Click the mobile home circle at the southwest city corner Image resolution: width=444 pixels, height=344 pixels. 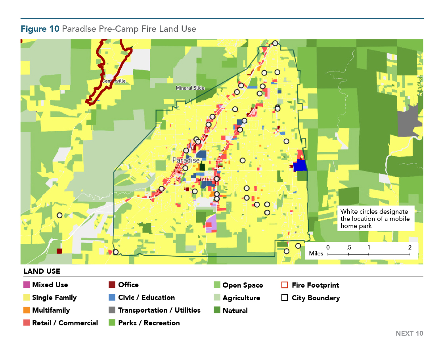[x=115, y=252]
